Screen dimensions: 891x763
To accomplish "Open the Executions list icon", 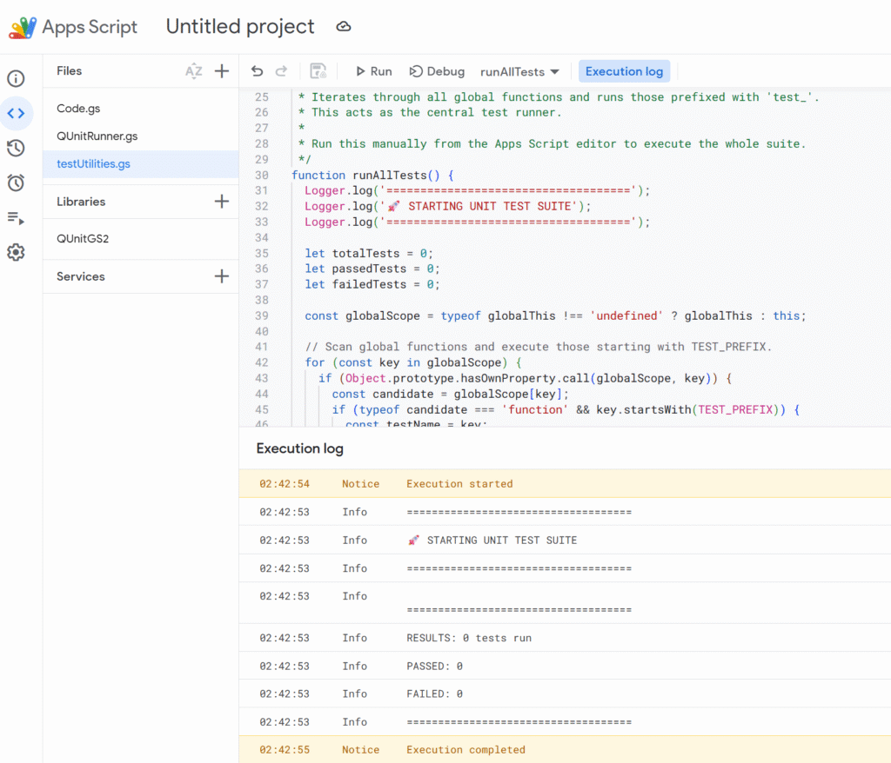I will pos(16,218).
